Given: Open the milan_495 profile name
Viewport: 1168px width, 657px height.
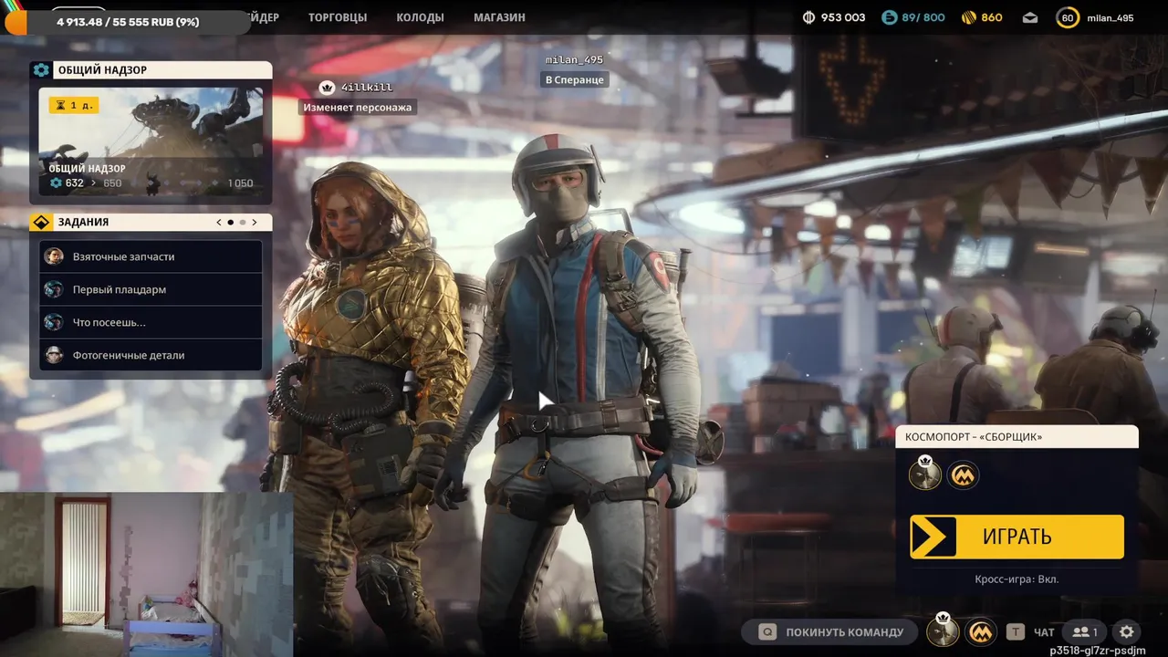Looking at the screenshot, I should 1111,17.
